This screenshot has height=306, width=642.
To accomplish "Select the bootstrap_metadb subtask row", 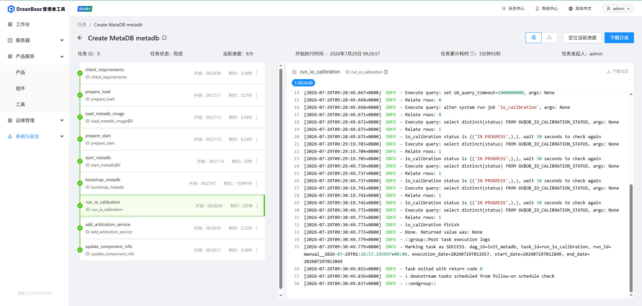I will point(172,184).
